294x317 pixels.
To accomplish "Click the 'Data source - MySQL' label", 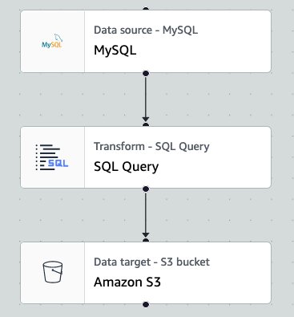I will [146, 30].
